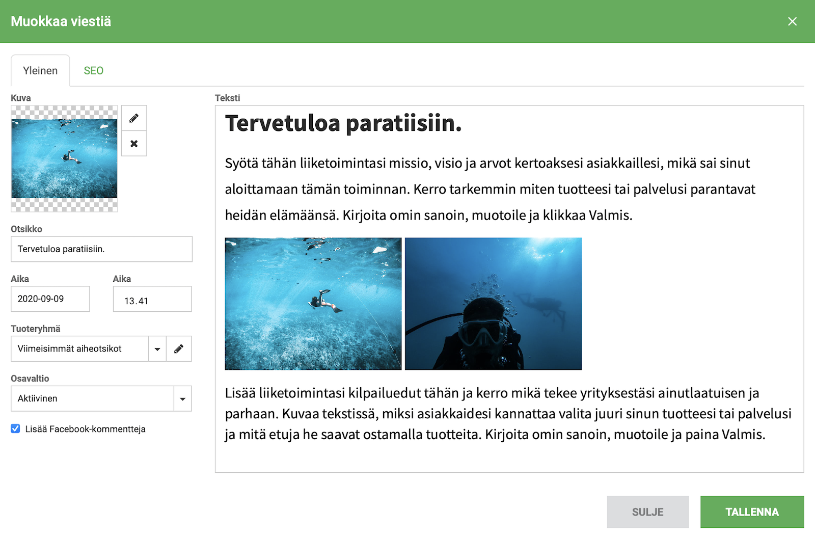Click the Kuva label
This screenshot has height=538, width=815.
[x=21, y=98]
